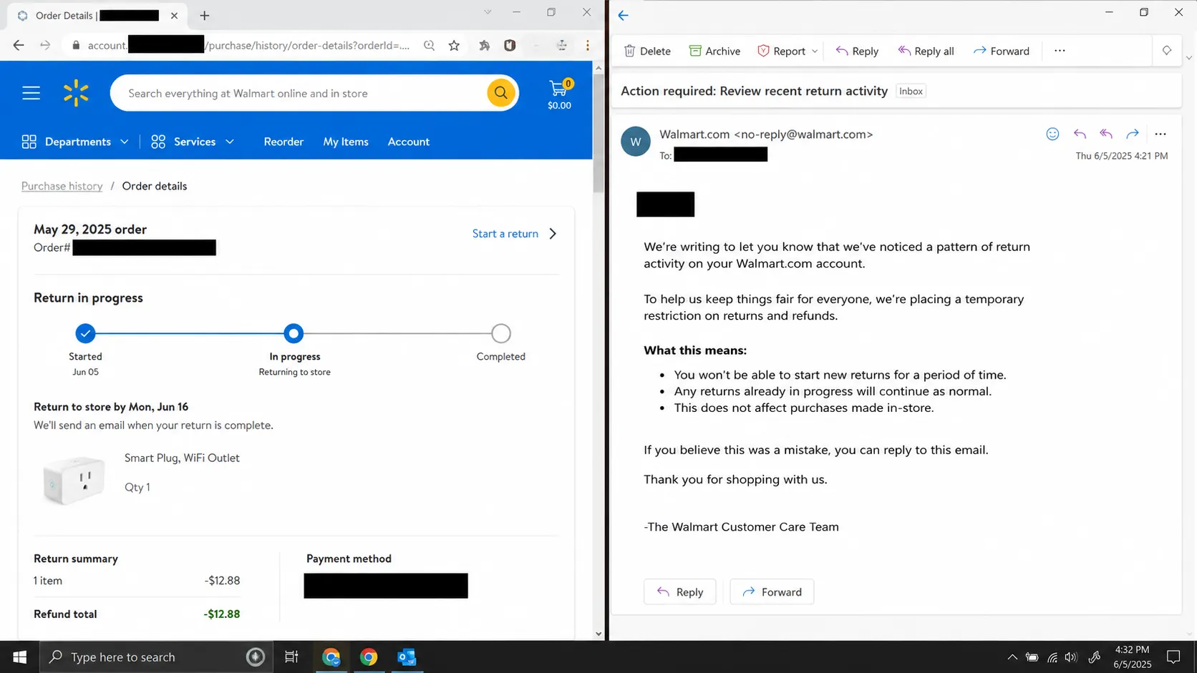Click Reply all in the mail toolbar
Screen dimensions: 1197x673
[926, 51]
